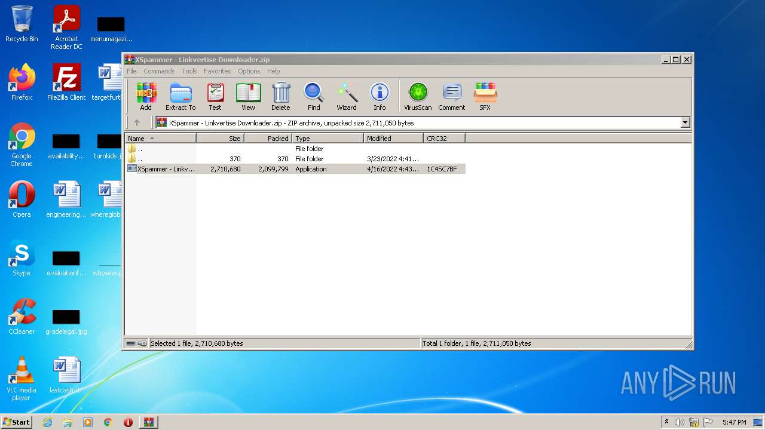
Task: Open Google Chrome desktop shortcut
Action: [22, 145]
